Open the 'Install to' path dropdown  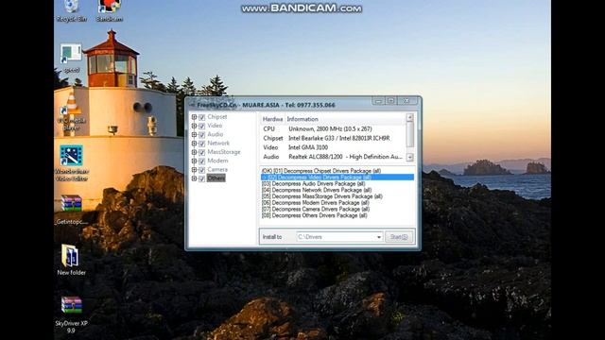pyautogui.click(x=378, y=237)
